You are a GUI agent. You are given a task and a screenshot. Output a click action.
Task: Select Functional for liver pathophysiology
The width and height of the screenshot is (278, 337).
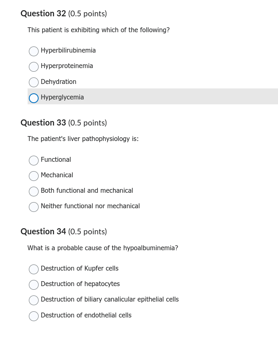pos(34,160)
